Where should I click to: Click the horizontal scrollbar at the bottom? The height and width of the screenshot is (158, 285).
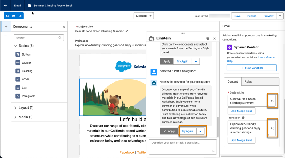tap(252, 156)
